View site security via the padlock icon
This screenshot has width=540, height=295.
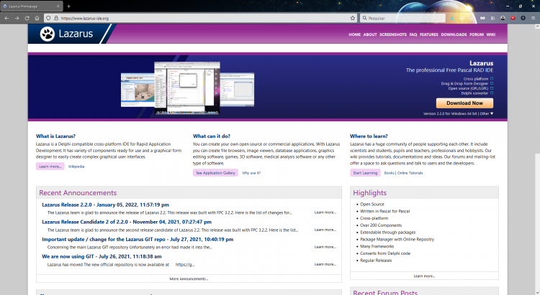[56, 18]
